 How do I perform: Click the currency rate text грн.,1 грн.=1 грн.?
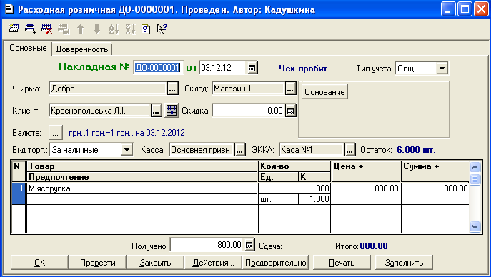click(127, 133)
